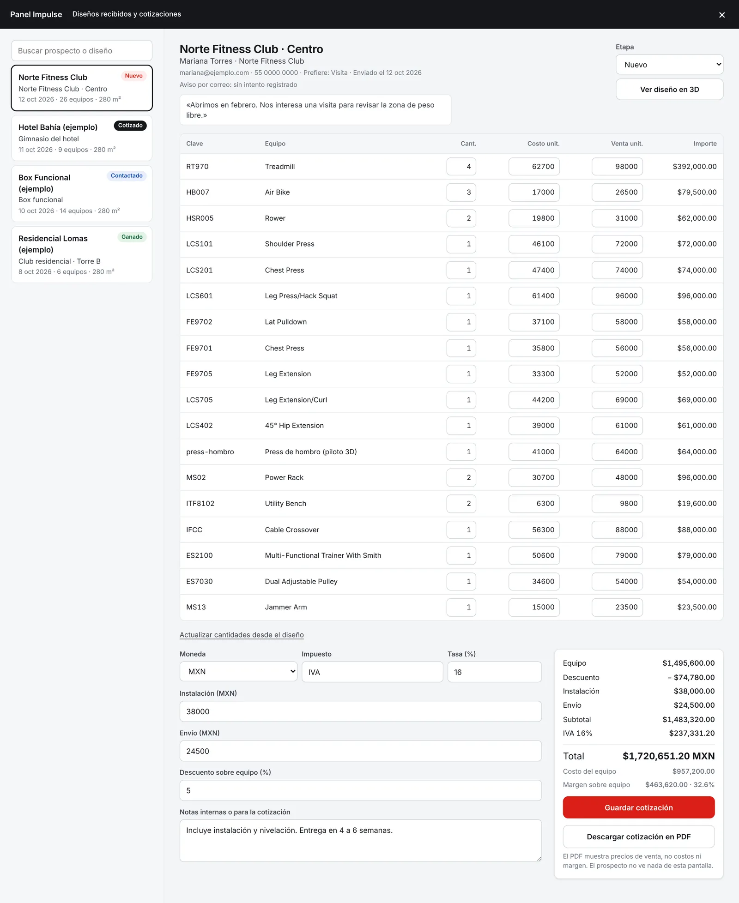Viewport: 739px width, 903px height.
Task: Click the mariana@ejemplo.com contact line
Action: click(300, 73)
